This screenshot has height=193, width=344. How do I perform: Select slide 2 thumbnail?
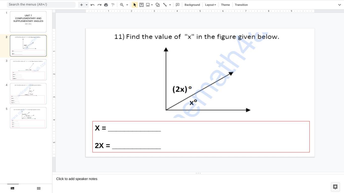pyautogui.click(x=28, y=46)
